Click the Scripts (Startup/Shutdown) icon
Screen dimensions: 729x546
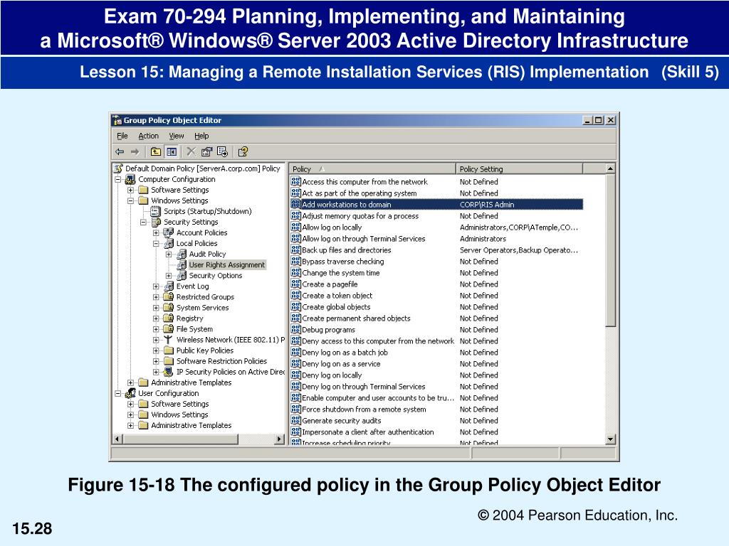point(156,211)
